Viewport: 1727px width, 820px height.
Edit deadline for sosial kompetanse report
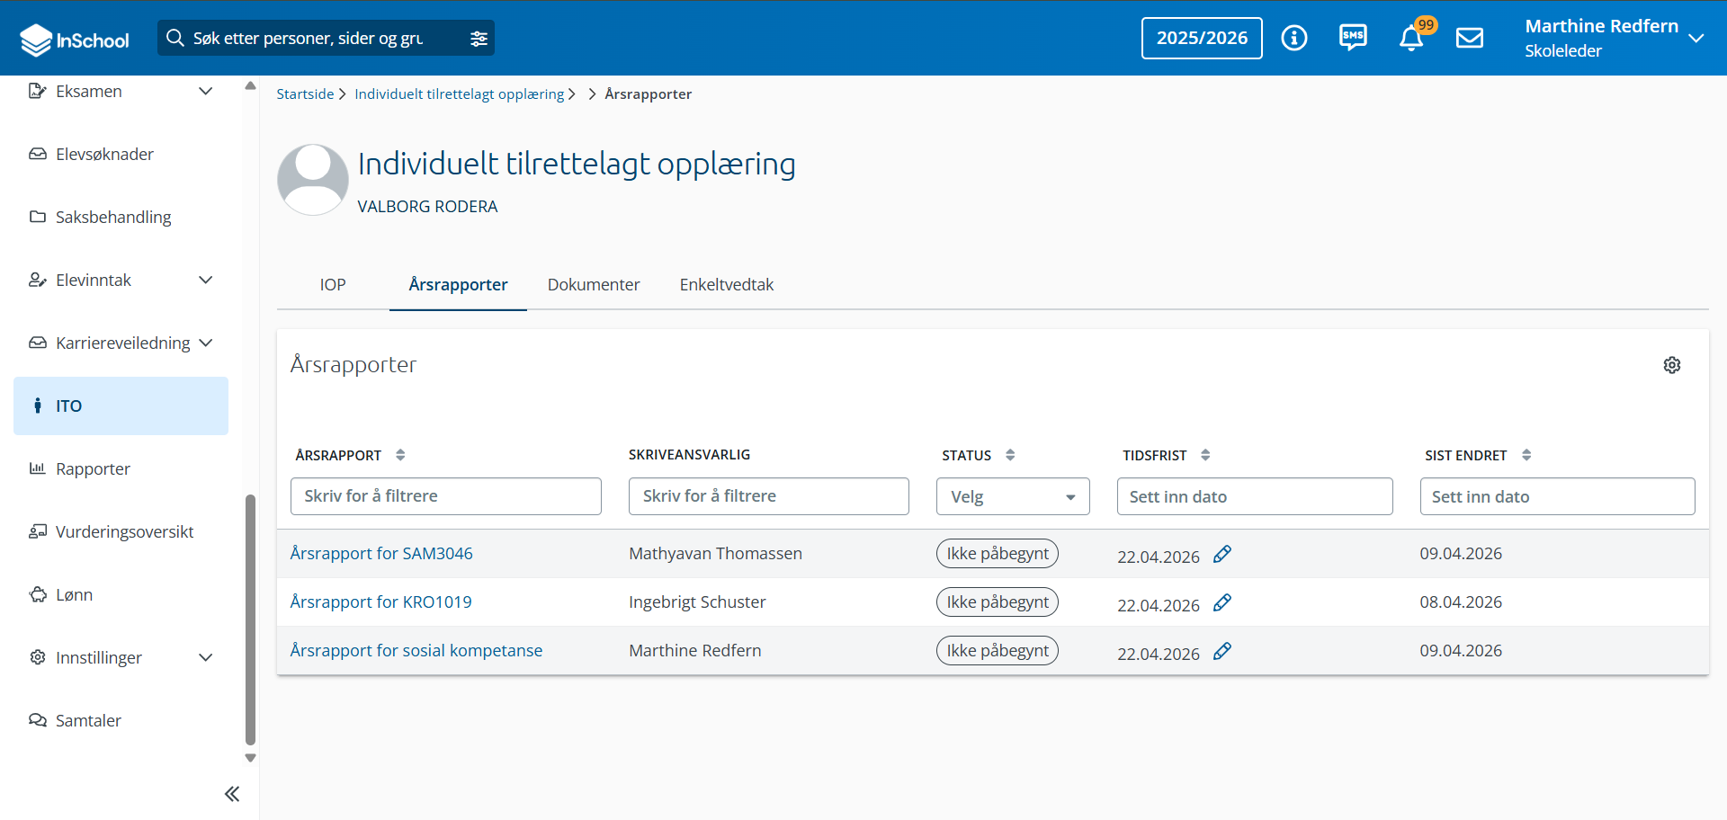point(1221,652)
